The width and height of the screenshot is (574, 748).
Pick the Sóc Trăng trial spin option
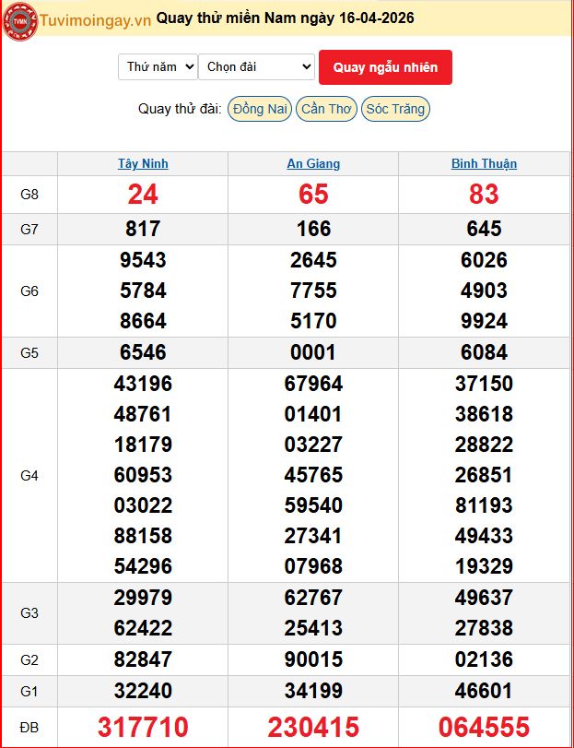click(x=395, y=109)
